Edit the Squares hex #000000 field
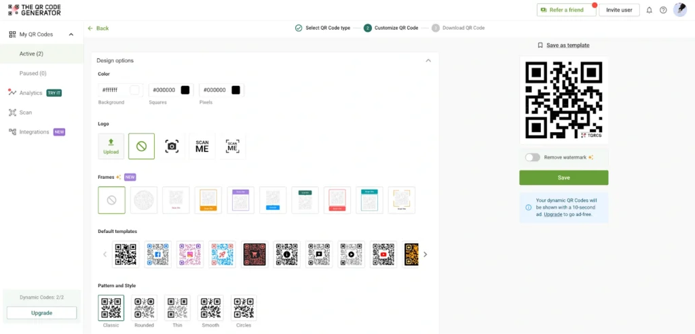The height and width of the screenshot is (334, 695). (x=164, y=90)
